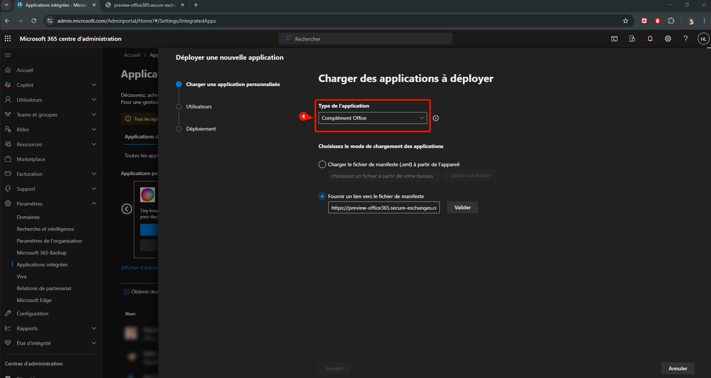Viewport: 711px width, 378px height.
Task: Click the Configuration wrench icon
Action: click(8, 313)
